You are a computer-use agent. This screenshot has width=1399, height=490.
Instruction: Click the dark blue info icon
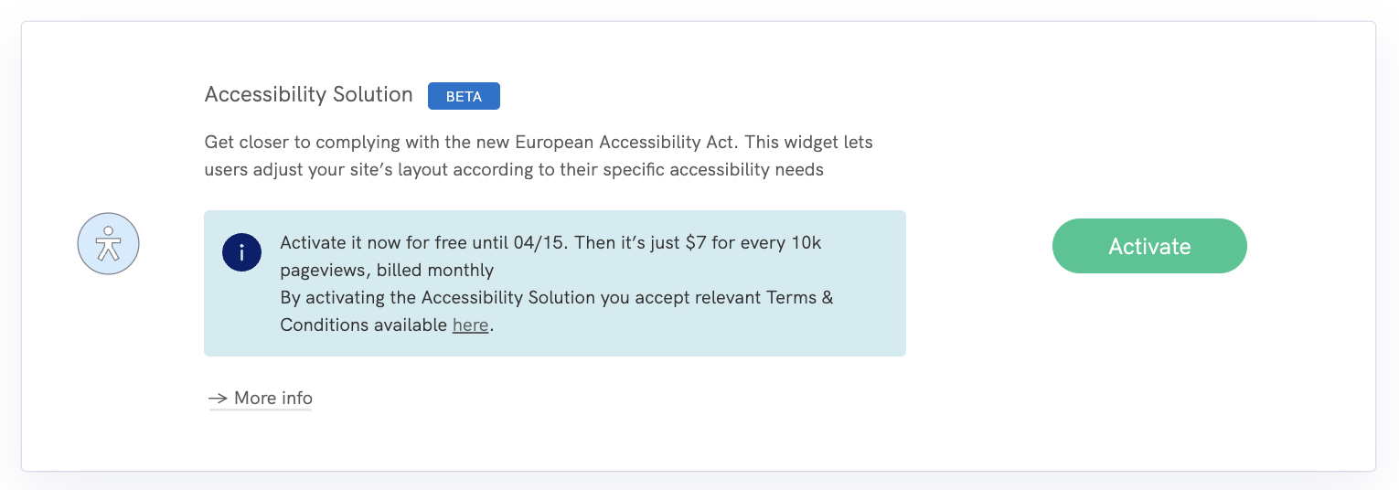(241, 252)
